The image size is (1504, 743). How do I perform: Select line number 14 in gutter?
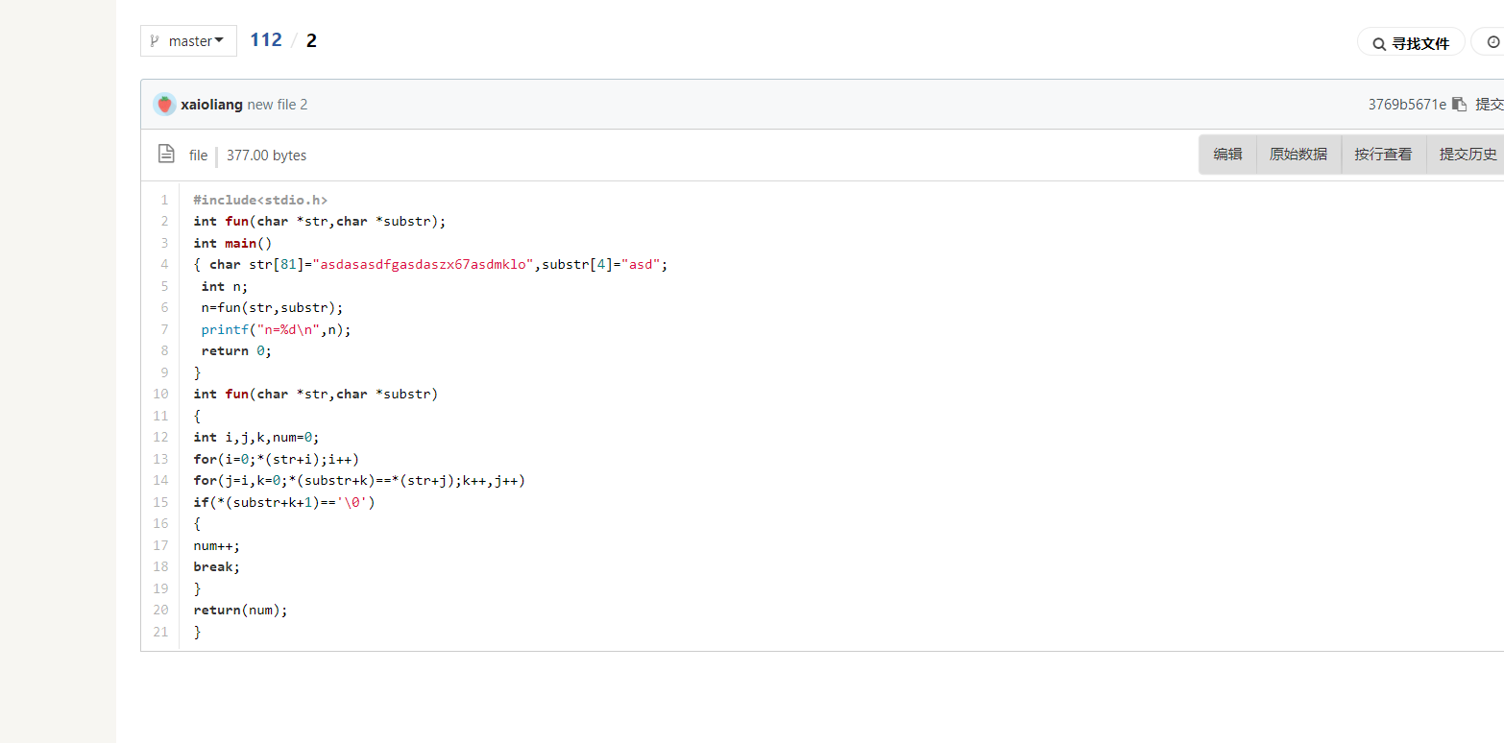pos(160,480)
